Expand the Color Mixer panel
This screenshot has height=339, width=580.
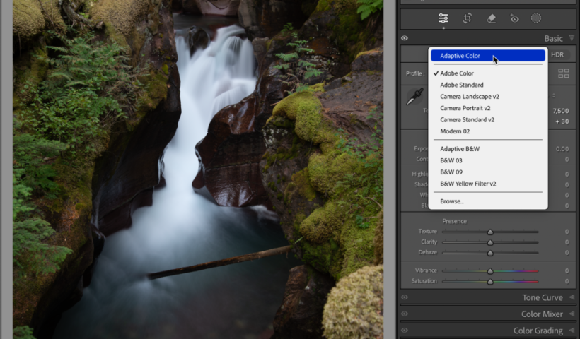pos(572,314)
